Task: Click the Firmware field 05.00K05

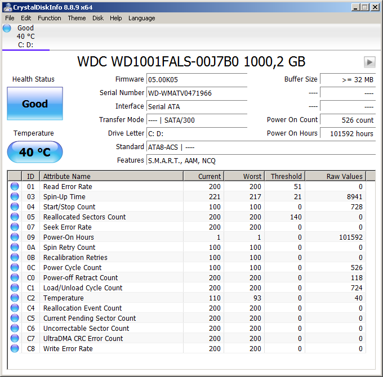Action: click(x=197, y=79)
